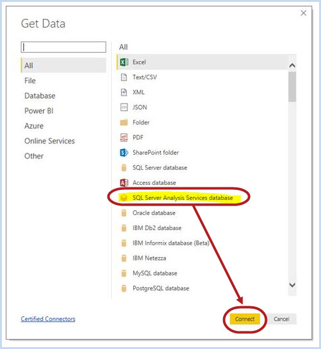Select the Oracle database entry
321x349 pixels.
[202, 213]
